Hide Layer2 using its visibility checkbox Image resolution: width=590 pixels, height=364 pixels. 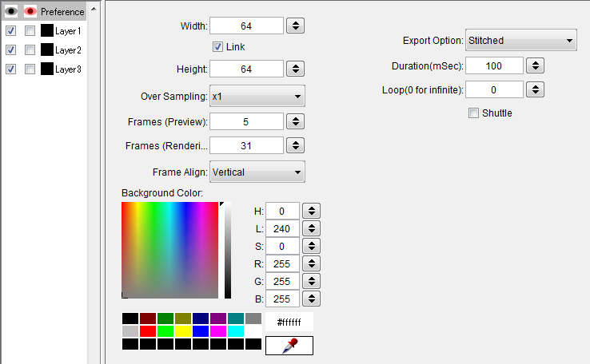pos(11,50)
